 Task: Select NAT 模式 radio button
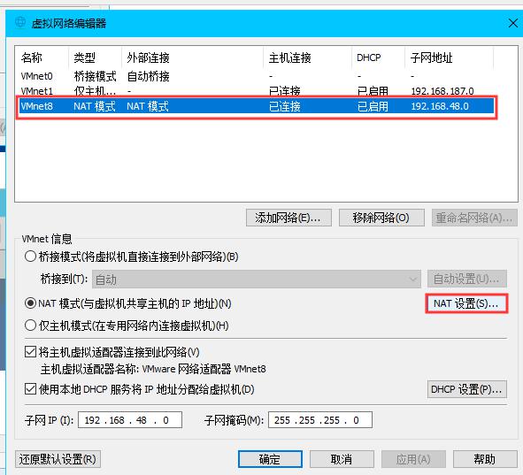pos(30,303)
